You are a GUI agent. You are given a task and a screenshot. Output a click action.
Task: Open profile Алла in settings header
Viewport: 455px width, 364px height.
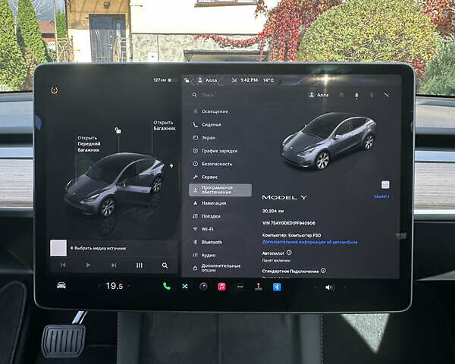tap(318, 95)
